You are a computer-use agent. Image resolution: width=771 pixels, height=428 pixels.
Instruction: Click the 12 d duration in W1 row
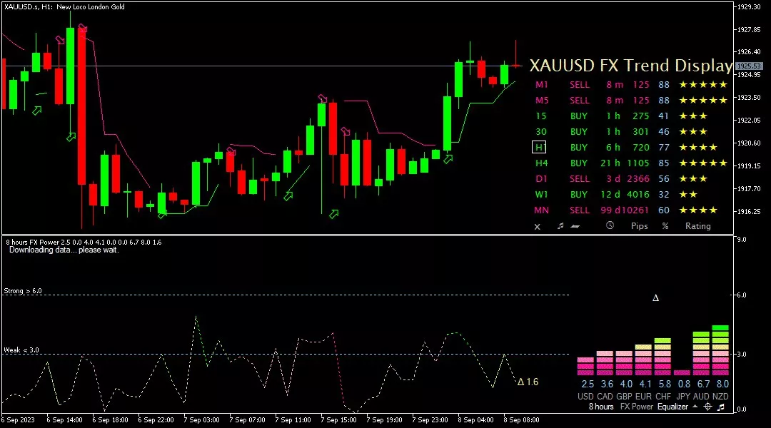pos(610,195)
